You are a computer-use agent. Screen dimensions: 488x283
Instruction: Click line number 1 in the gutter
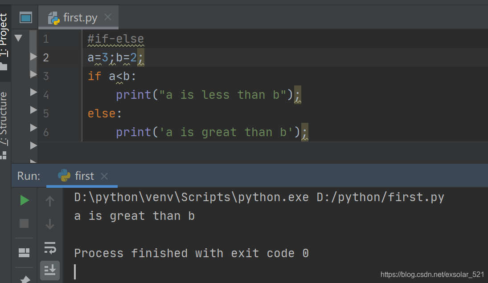46,39
